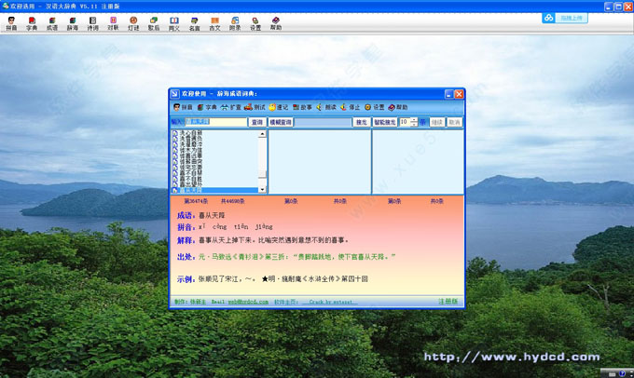Click the 注册版 label at bottom right
634x378 pixels.
[448, 302]
